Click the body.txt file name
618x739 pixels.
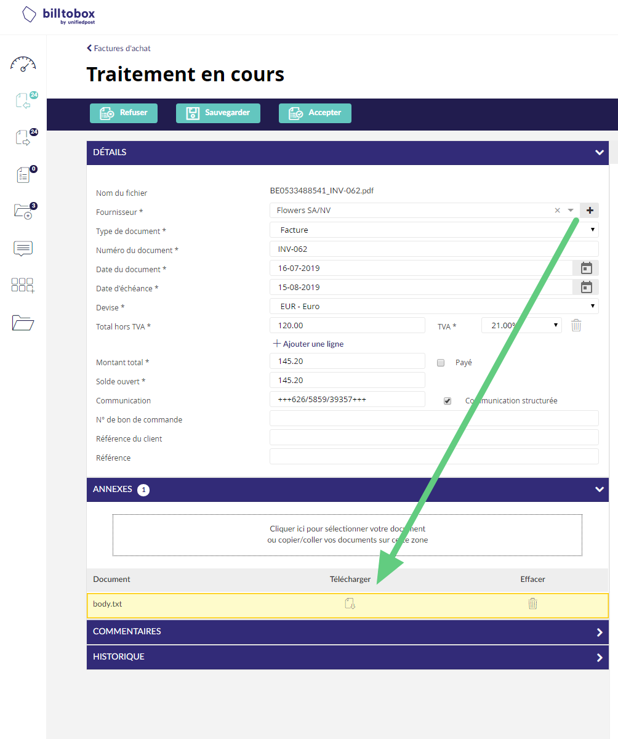[x=108, y=604]
